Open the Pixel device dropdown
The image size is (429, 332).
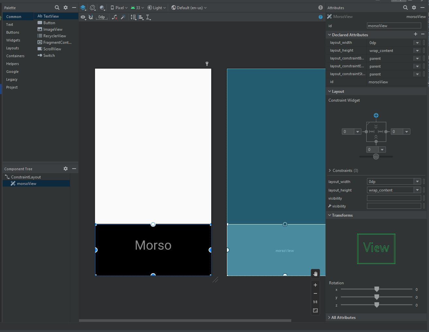[119, 8]
